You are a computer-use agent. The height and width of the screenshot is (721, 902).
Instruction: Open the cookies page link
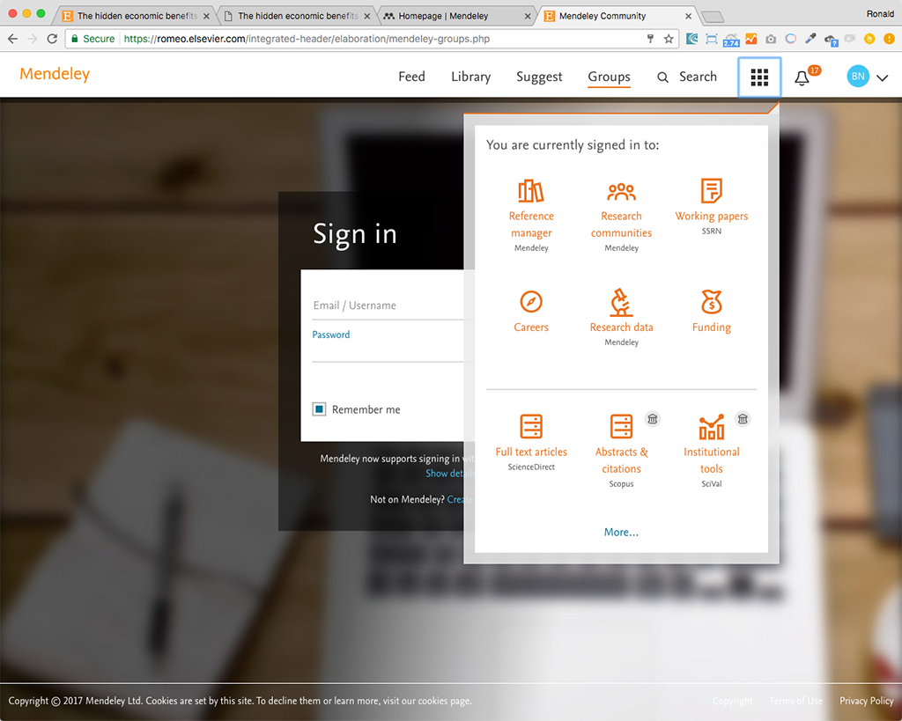click(444, 701)
